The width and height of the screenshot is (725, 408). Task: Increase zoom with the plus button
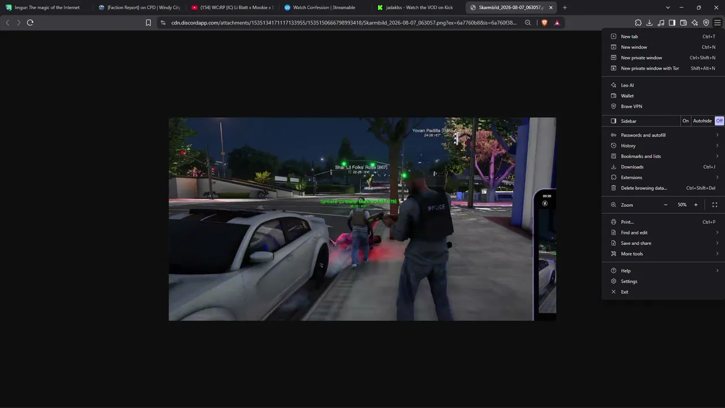tap(696, 205)
